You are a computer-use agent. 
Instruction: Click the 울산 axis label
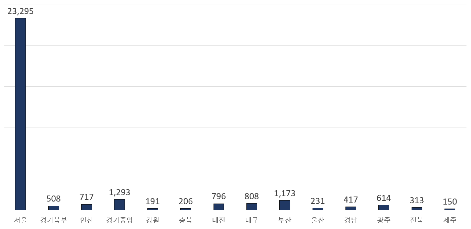pos(318,220)
